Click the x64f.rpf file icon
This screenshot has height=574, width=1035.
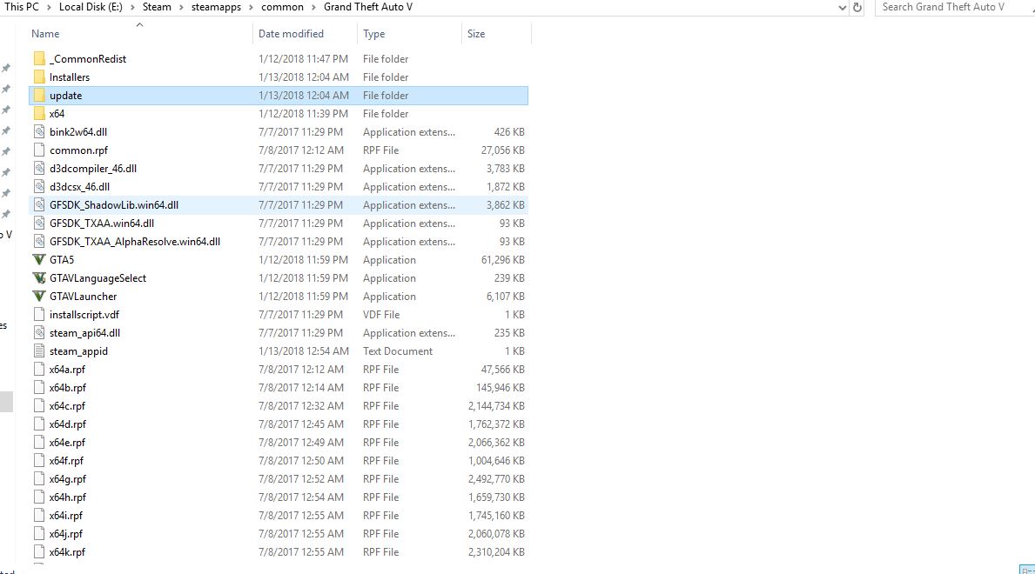pos(39,461)
